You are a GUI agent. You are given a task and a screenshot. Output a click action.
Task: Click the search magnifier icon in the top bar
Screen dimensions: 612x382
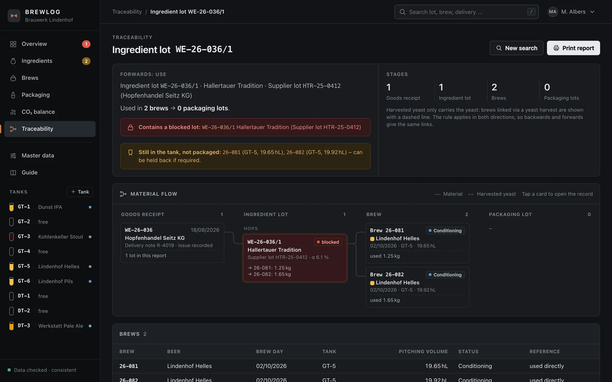(402, 12)
